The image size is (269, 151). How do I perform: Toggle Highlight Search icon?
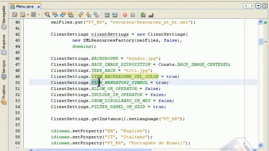71,15
